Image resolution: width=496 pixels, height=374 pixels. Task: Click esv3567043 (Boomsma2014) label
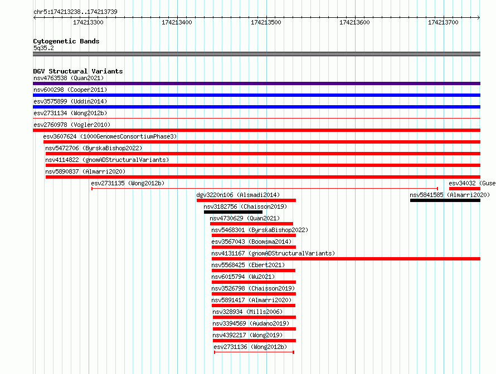[x=251, y=242]
